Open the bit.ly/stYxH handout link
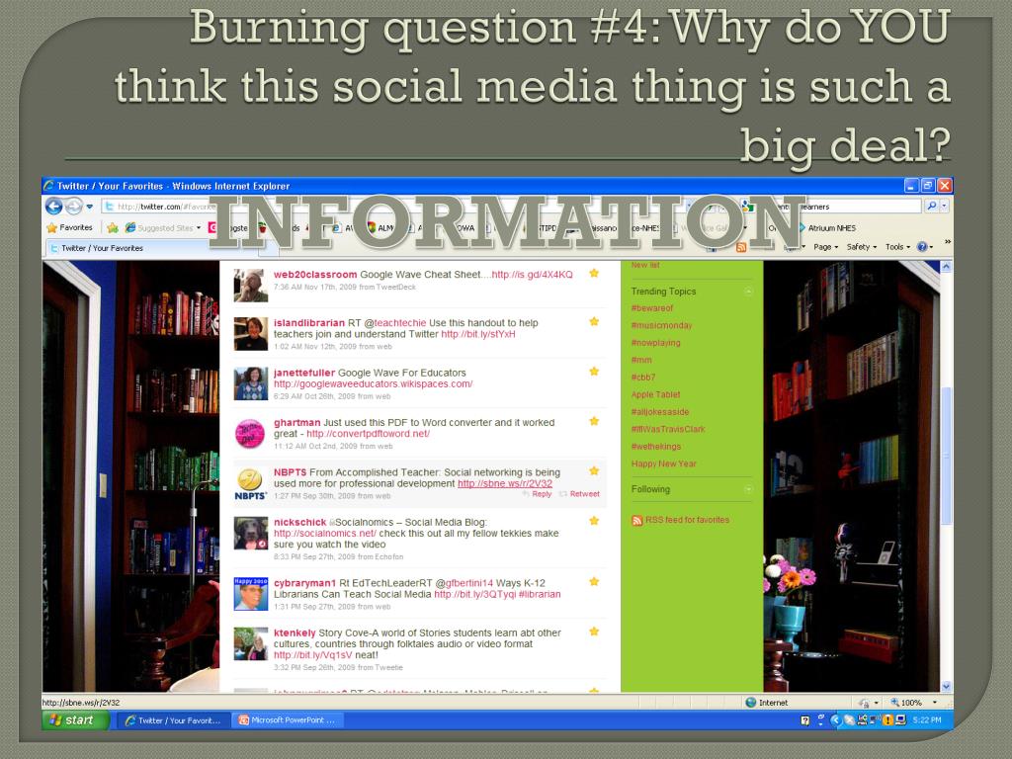 (x=478, y=334)
